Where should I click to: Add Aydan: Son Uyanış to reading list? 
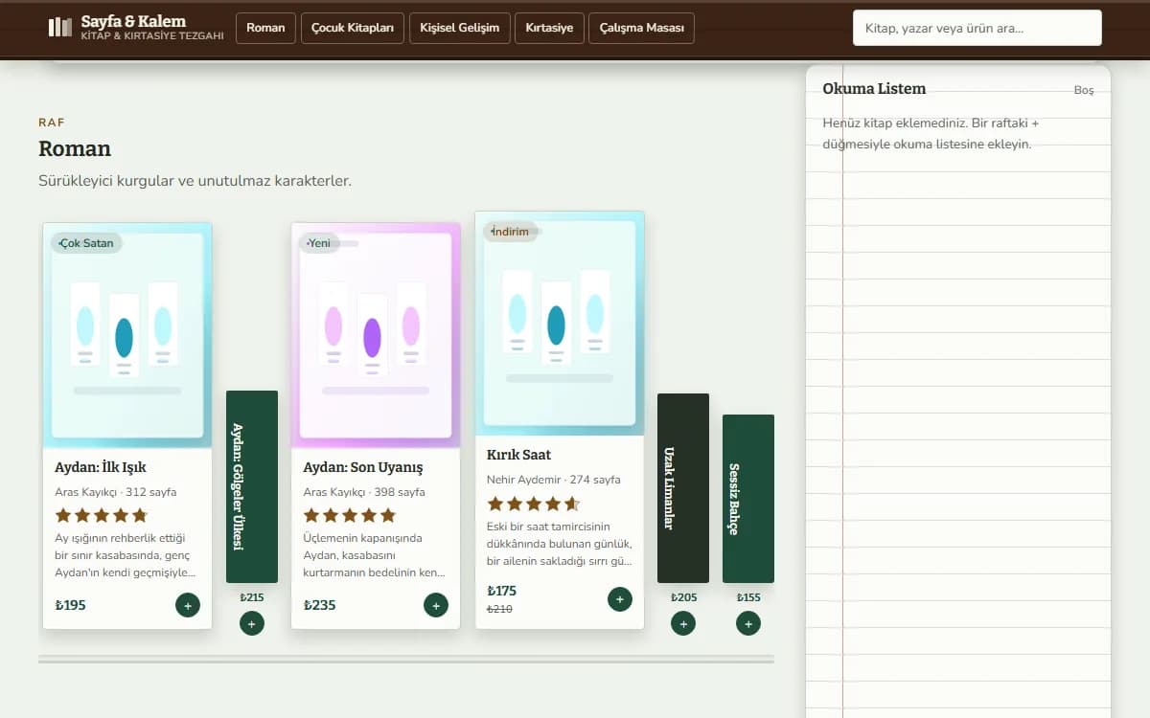click(436, 605)
